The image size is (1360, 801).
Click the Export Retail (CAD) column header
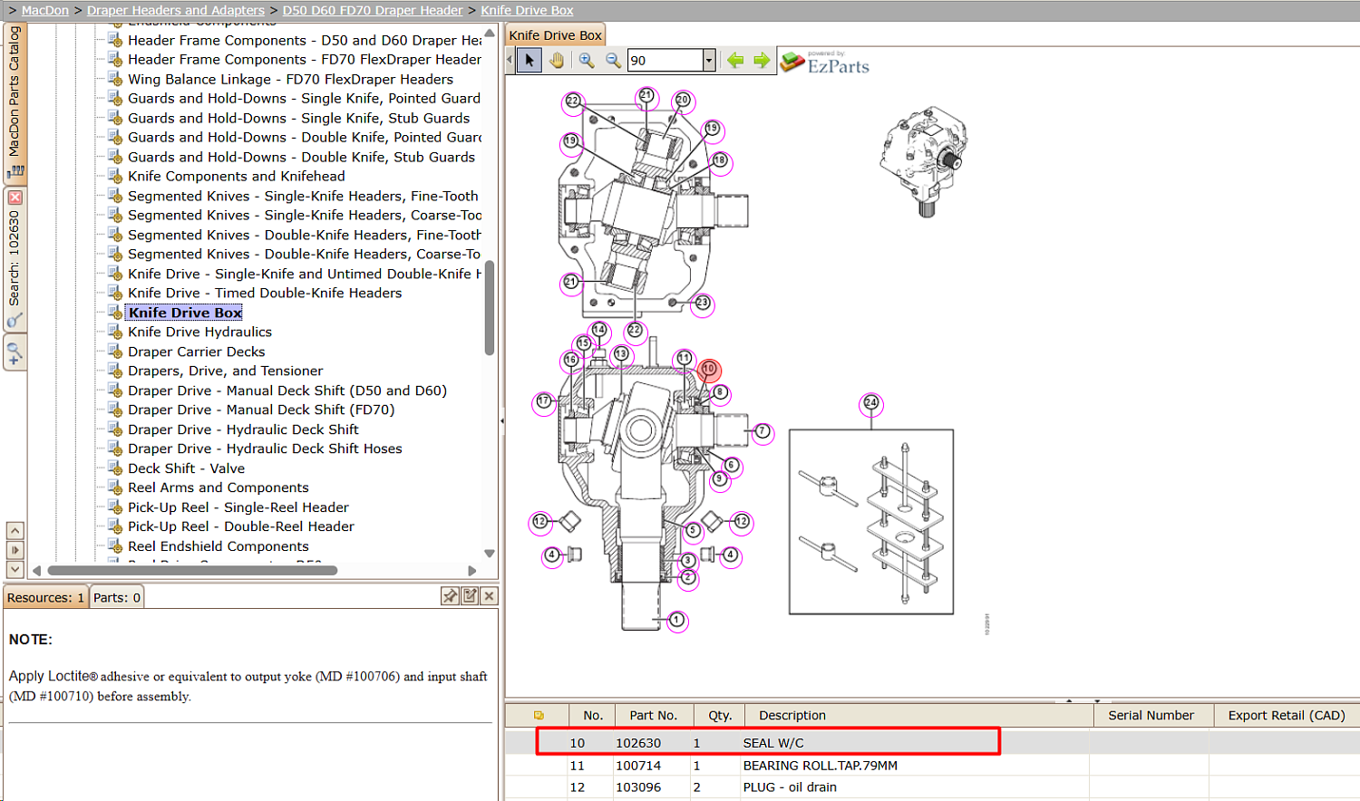(1286, 716)
